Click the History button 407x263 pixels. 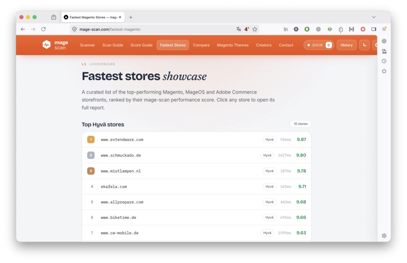tap(346, 45)
